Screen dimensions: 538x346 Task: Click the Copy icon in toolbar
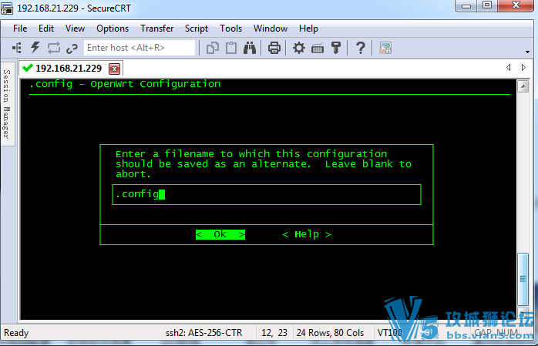[x=213, y=48]
